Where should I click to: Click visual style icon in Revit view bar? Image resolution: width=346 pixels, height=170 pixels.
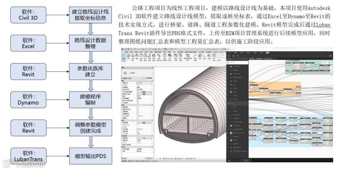pos(166,159)
